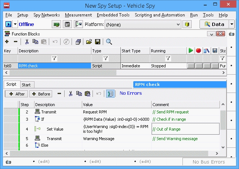Click the save disk icon in Function Blocks toolbar
The height and width of the screenshot is (169, 239).
click(x=98, y=42)
